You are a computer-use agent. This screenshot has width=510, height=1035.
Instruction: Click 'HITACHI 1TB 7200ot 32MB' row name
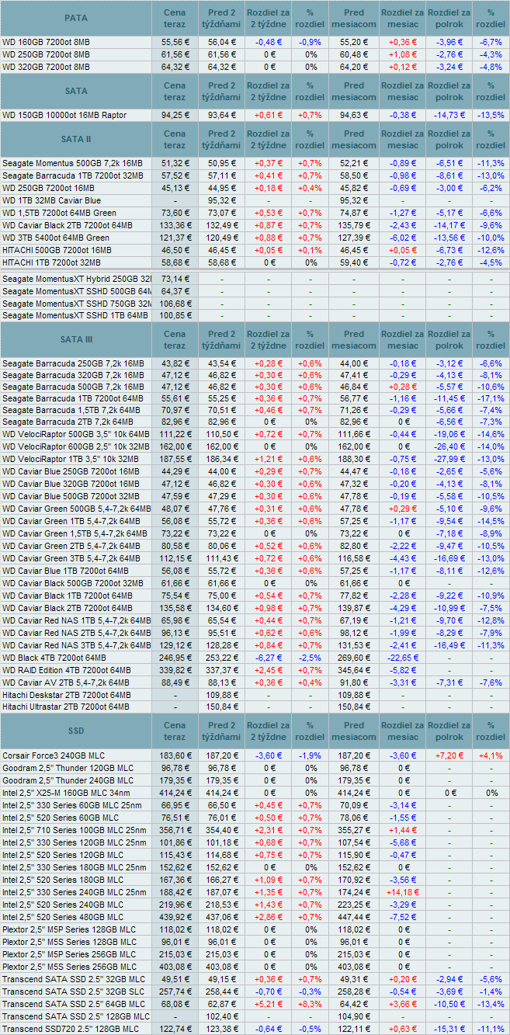[53, 262]
